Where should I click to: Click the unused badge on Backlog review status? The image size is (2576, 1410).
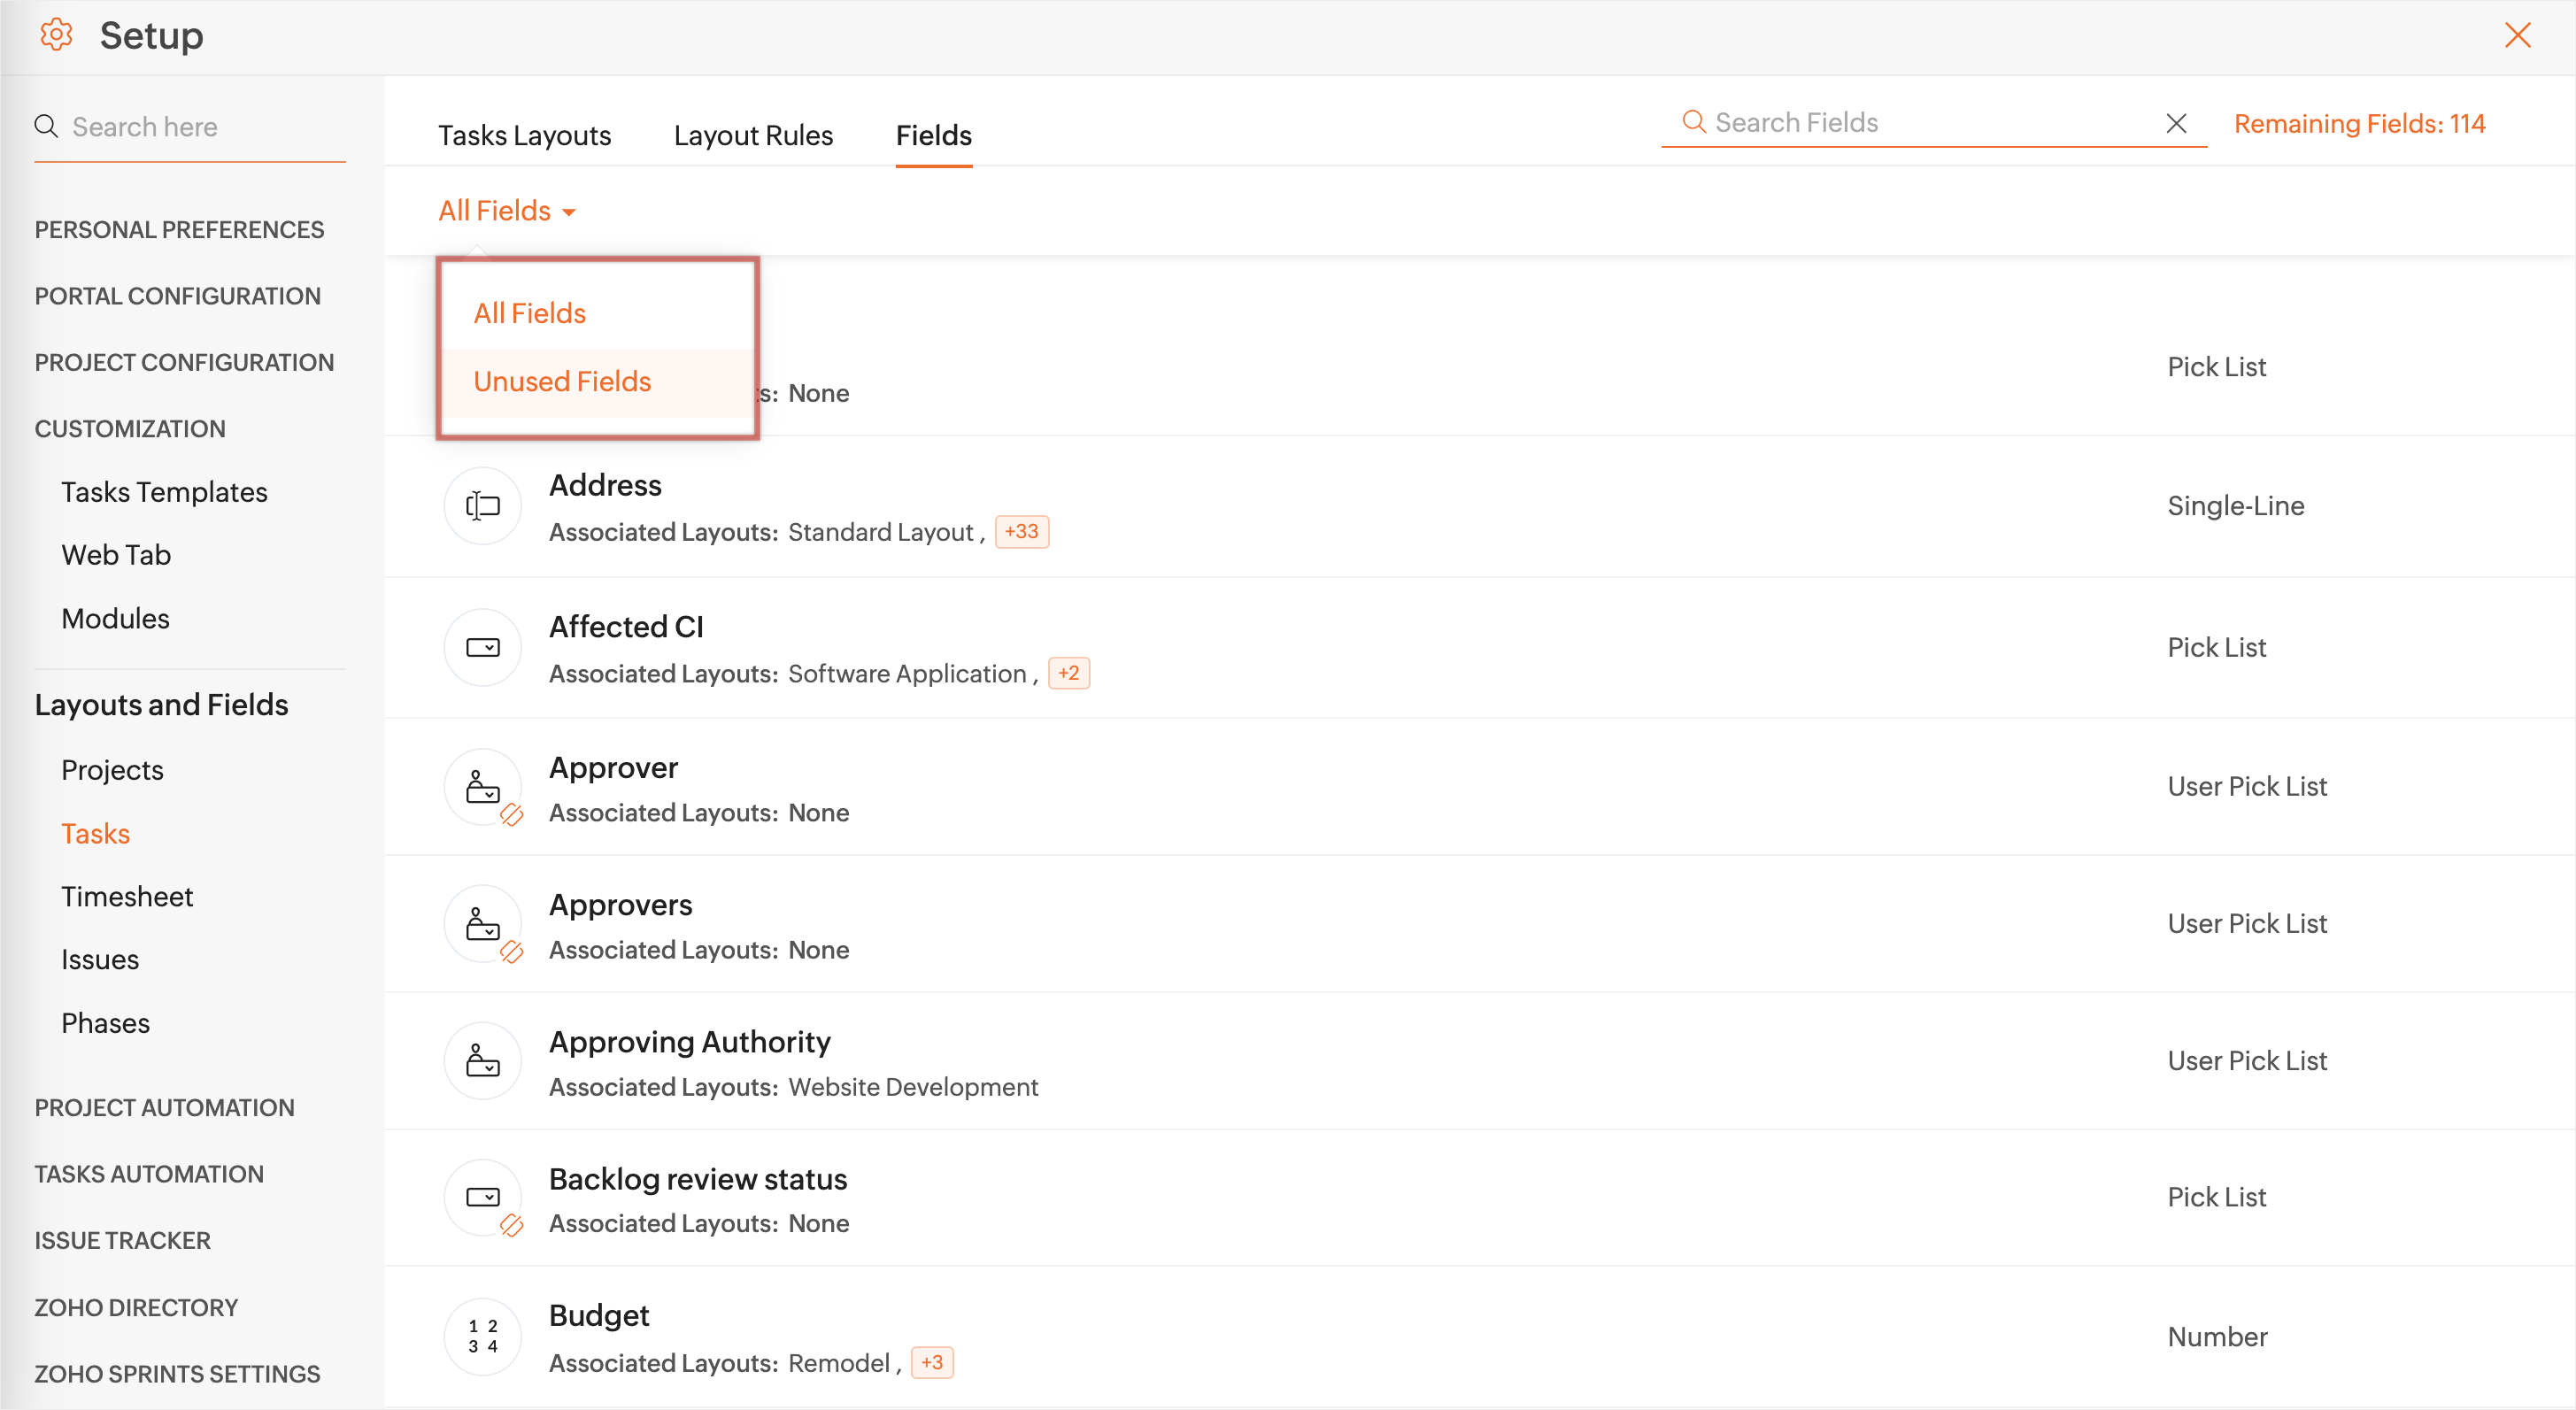tap(512, 1225)
